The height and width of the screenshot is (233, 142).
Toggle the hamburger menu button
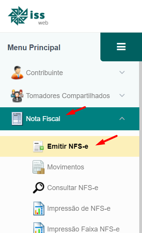click(x=121, y=47)
